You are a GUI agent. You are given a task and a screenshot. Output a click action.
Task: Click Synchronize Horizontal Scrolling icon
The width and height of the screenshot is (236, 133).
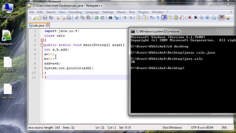[x=144, y=18]
